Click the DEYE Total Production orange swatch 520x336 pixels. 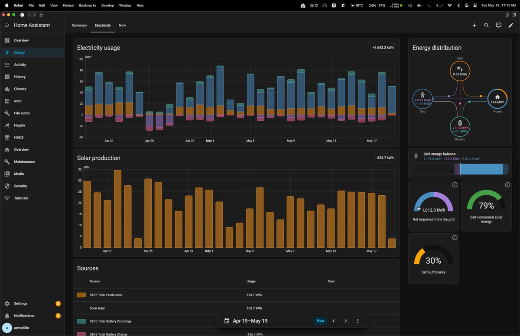(x=81, y=295)
